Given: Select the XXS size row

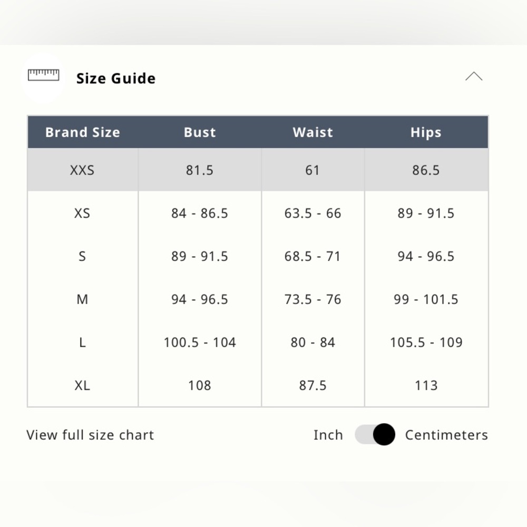Looking at the screenshot, I should click(258, 170).
